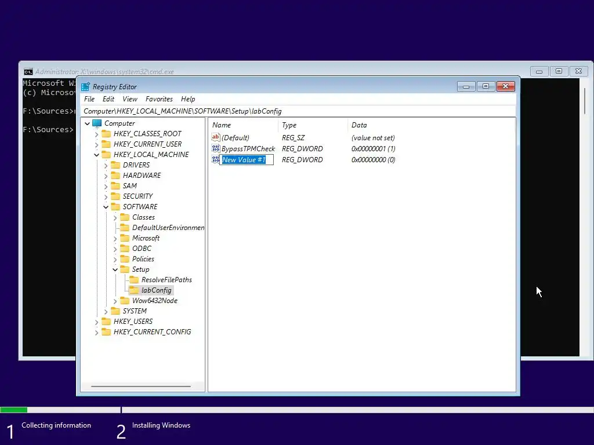Click the HKEY_CURRENT_CONFIG folder icon
Viewport: 594px width, 445px height.
click(107, 332)
